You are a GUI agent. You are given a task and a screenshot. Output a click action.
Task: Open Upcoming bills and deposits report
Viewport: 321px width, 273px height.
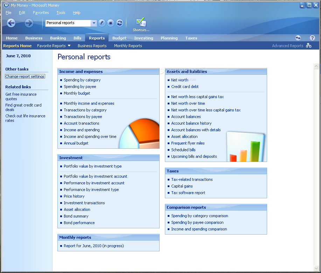(194, 156)
